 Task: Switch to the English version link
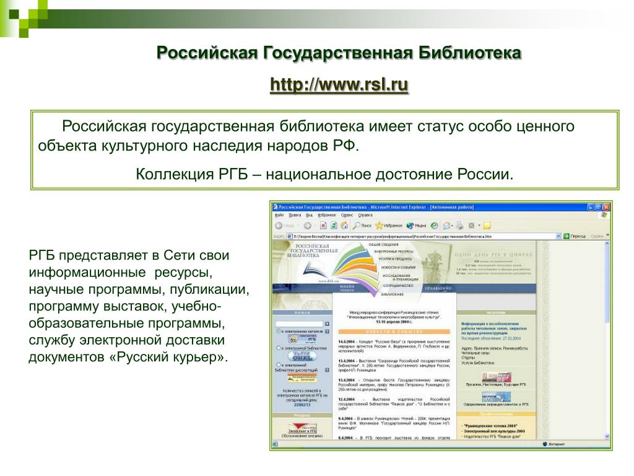click(x=347, y=288)
